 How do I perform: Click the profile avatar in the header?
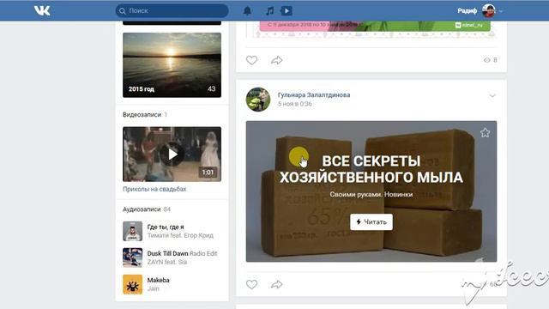(x=489, y=11)
